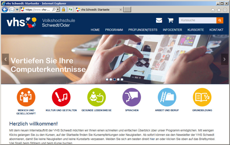The image size is (230, 145).
Task: Open the Gesunde Lebensweise category icon
Action: (x=96, y=97)
